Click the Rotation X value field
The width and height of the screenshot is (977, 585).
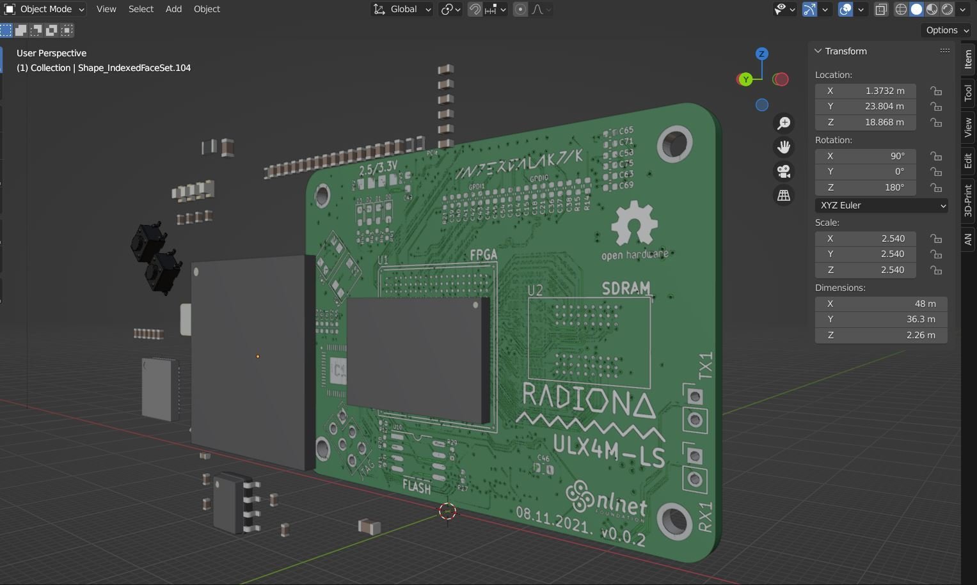866,156
